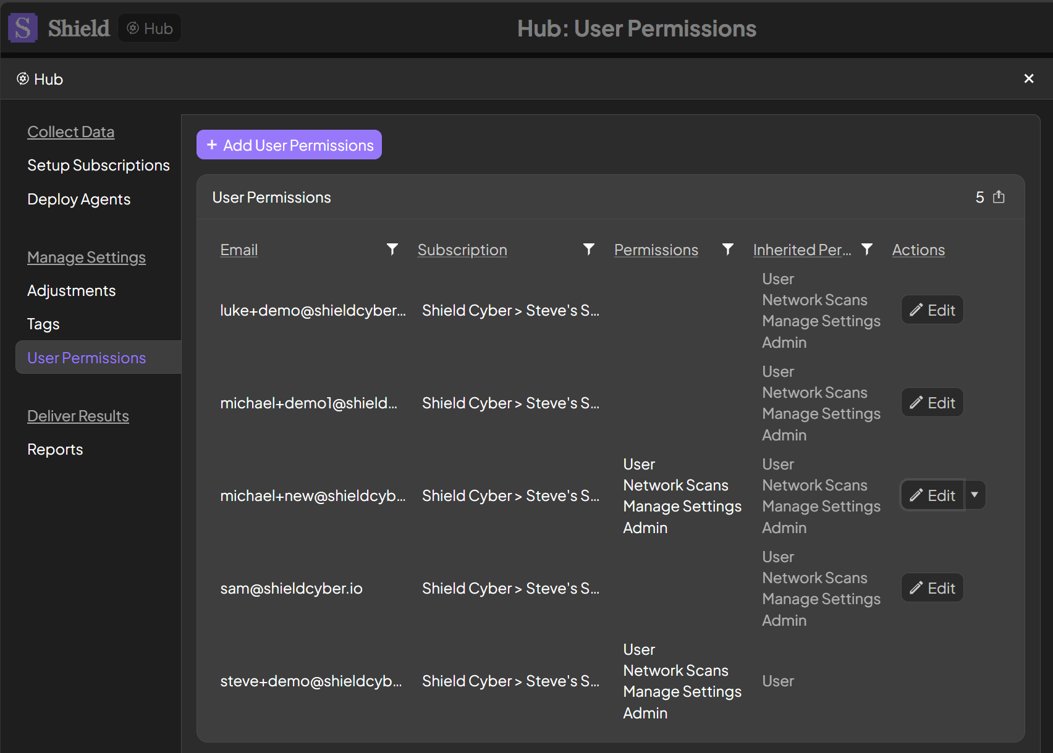
Task: Expand dropdown arrow next to michael+new Edit
Action: tap(975, 495)
